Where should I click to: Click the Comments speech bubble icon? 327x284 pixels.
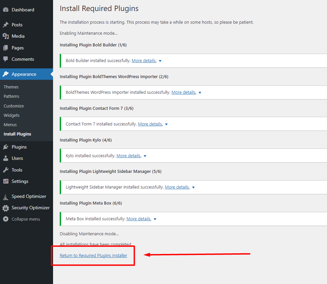click(6, 59)
